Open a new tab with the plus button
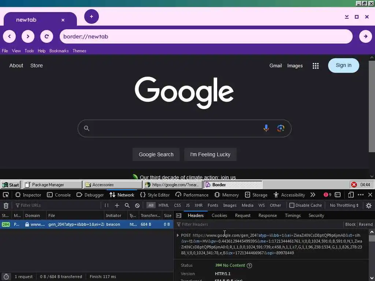 pos(91,16)
